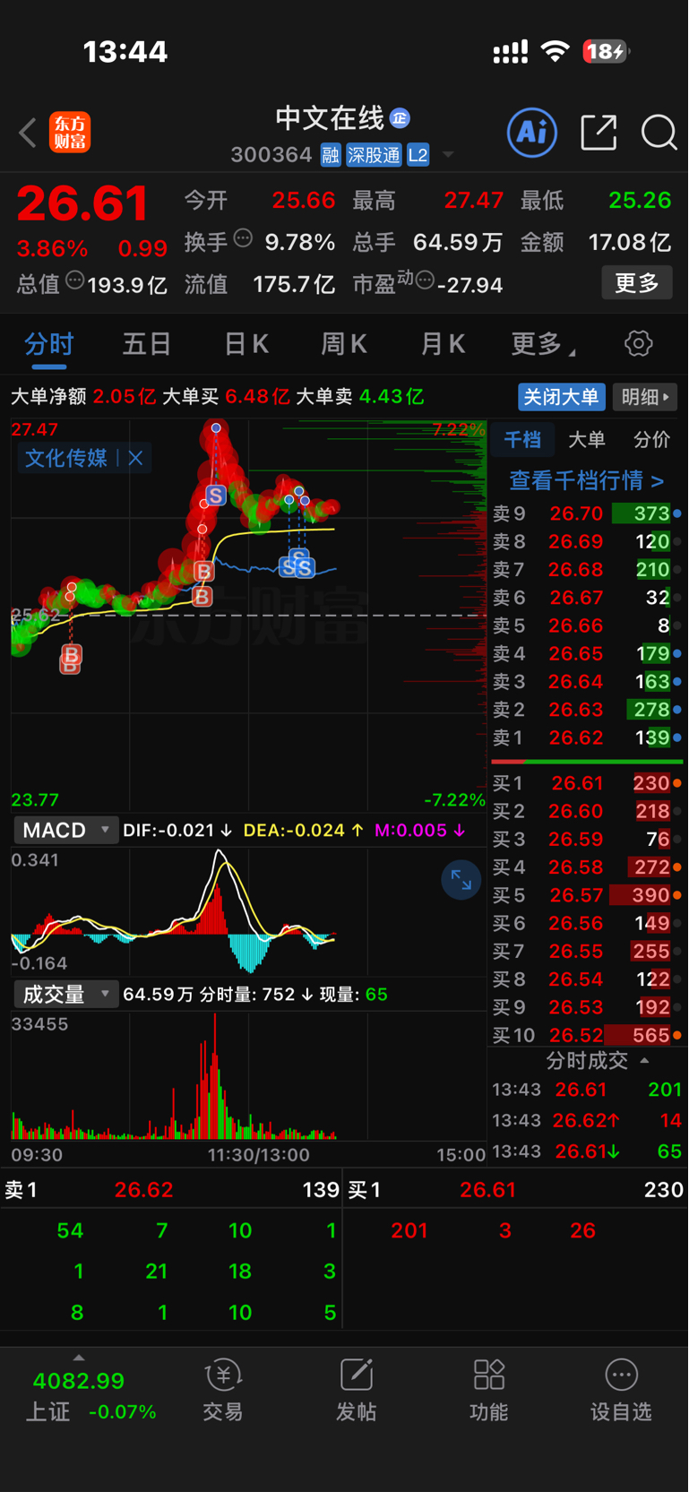
Task: Open 成交量 indicator dropdown
Action: (65, 994)
